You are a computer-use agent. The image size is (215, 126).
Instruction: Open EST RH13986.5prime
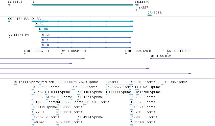[174, 82]
